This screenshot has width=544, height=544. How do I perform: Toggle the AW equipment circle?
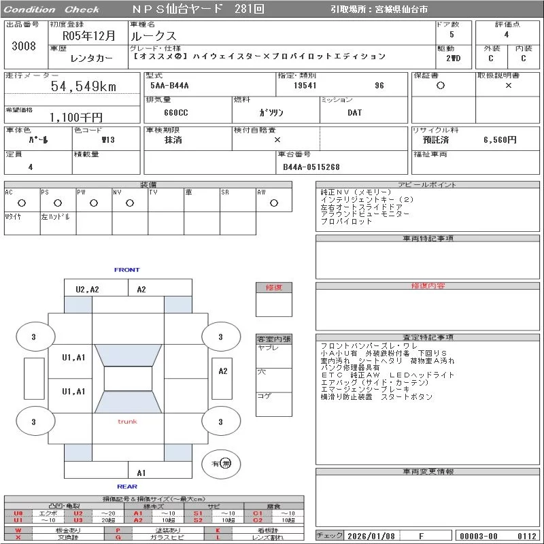pyautogui.click(x=274, y=203)
